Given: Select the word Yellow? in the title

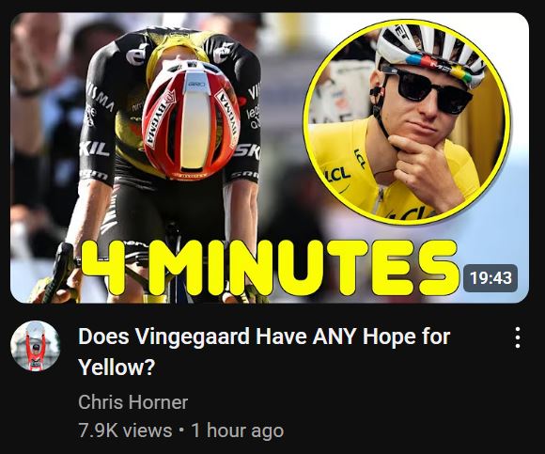Looking at the screenshot, I should click(x=117, y=367).
